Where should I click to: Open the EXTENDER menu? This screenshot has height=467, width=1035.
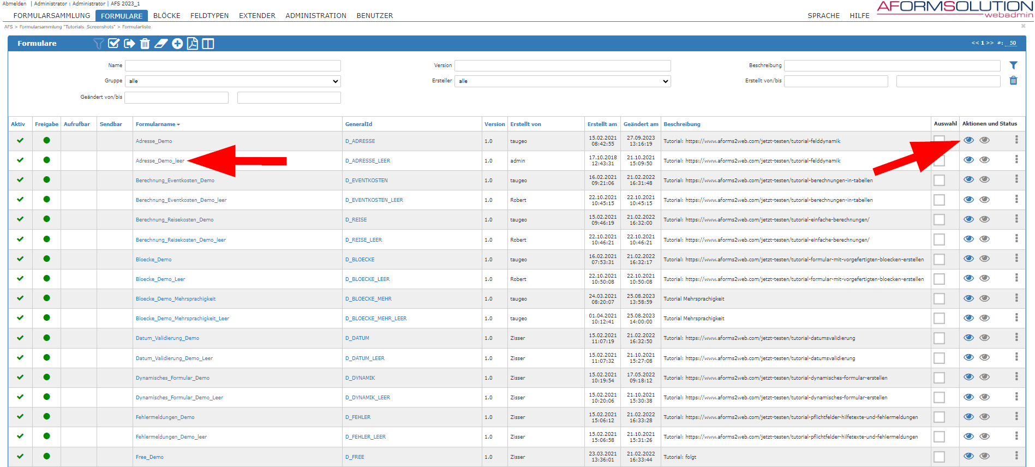tap(257, 16)
